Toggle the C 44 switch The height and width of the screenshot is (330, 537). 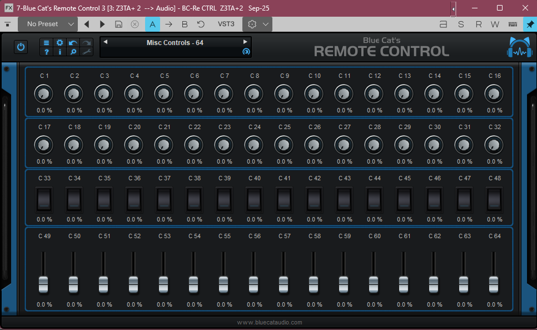[x=374, y=199]
